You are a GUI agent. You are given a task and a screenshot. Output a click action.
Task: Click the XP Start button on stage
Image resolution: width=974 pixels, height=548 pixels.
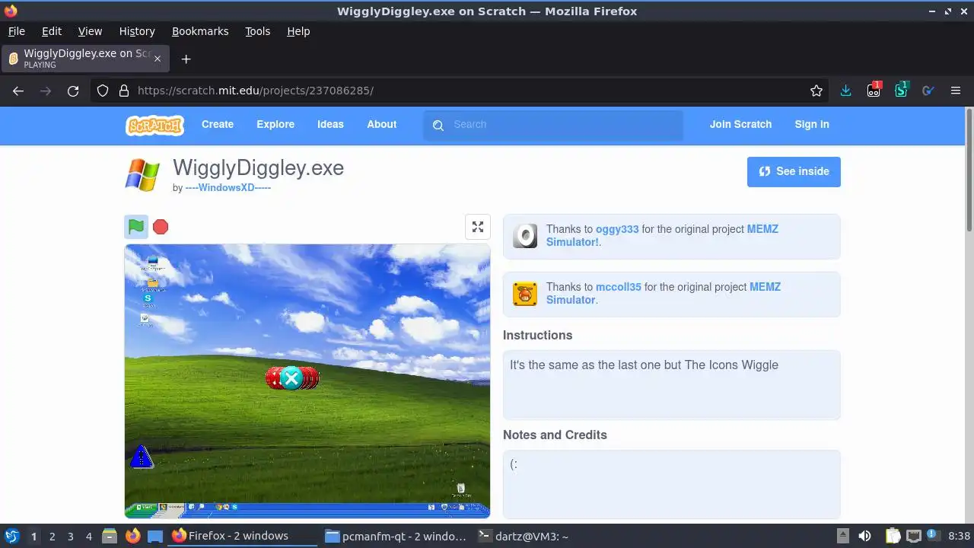pyautogui.click(x=142, y=507)
